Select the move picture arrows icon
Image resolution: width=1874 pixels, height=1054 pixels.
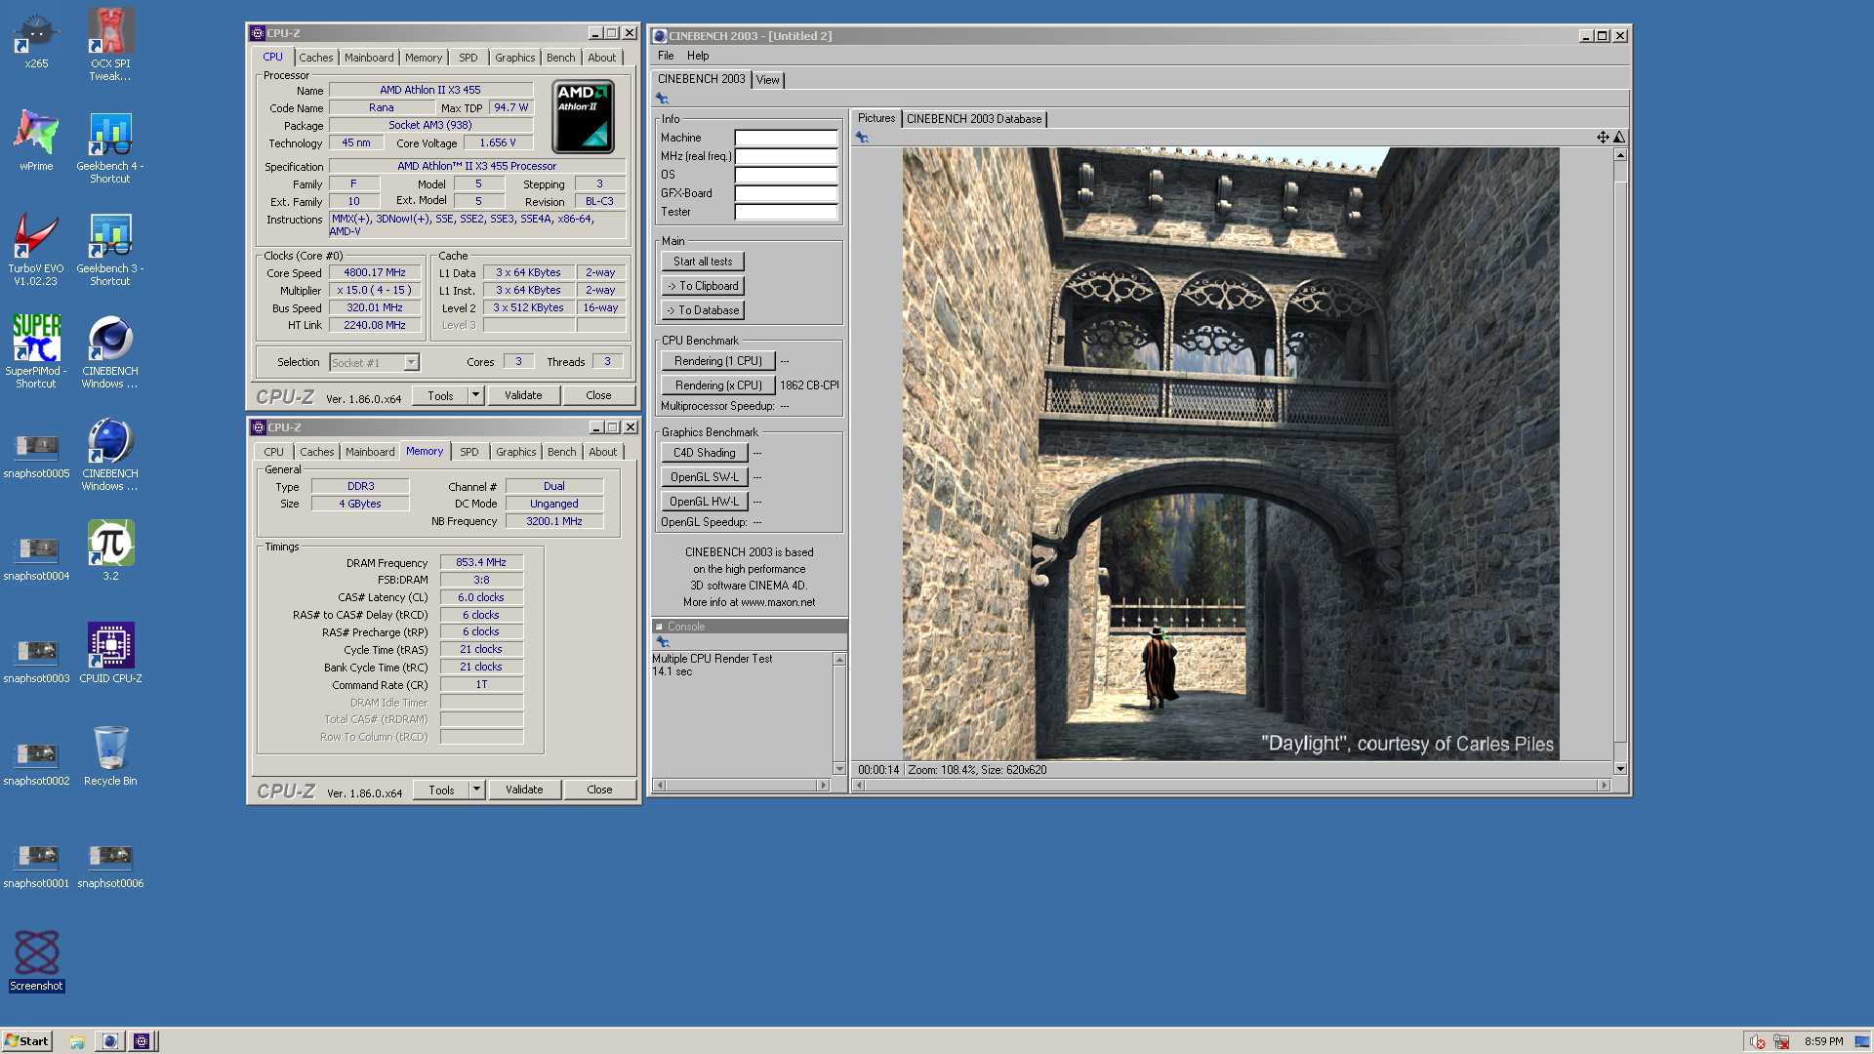pos(1603,138)
